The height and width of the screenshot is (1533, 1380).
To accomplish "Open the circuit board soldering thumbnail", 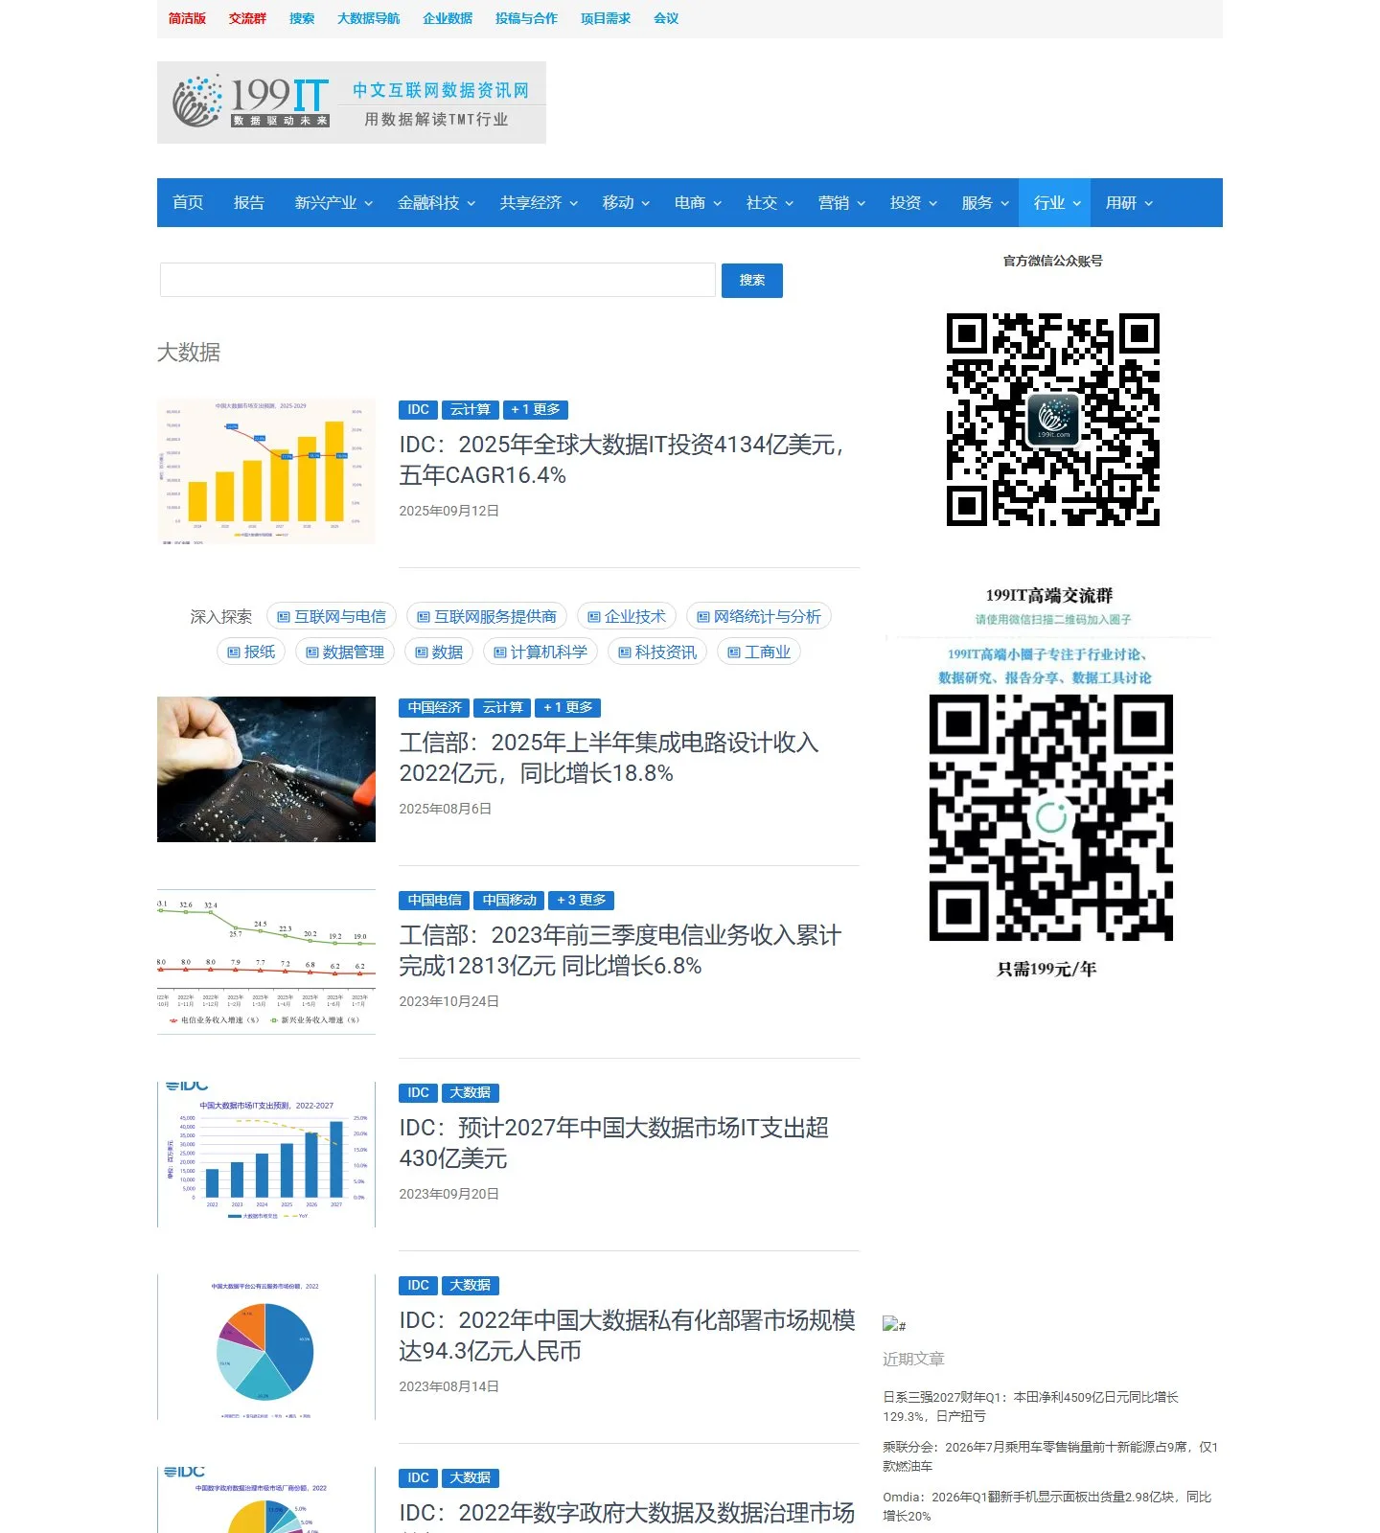I will pos(266,769).
